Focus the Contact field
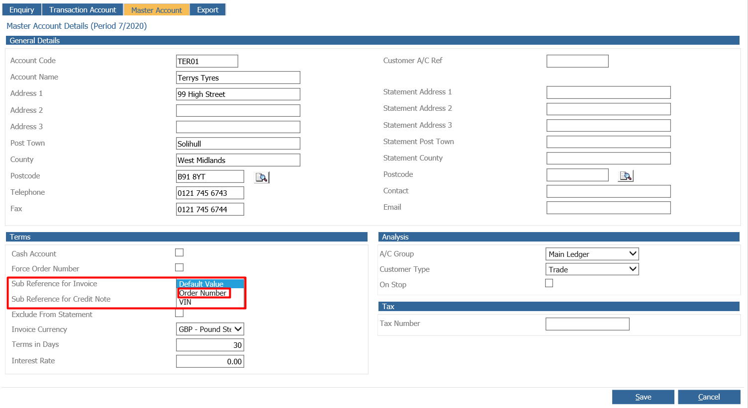 click(609, 191)
